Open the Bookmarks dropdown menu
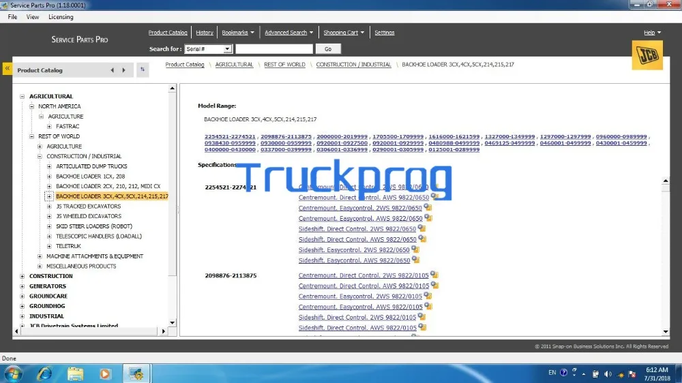Image resolution: width=682 pixels, height=383 pixels. pyautogui.click(x=238, y=33)
